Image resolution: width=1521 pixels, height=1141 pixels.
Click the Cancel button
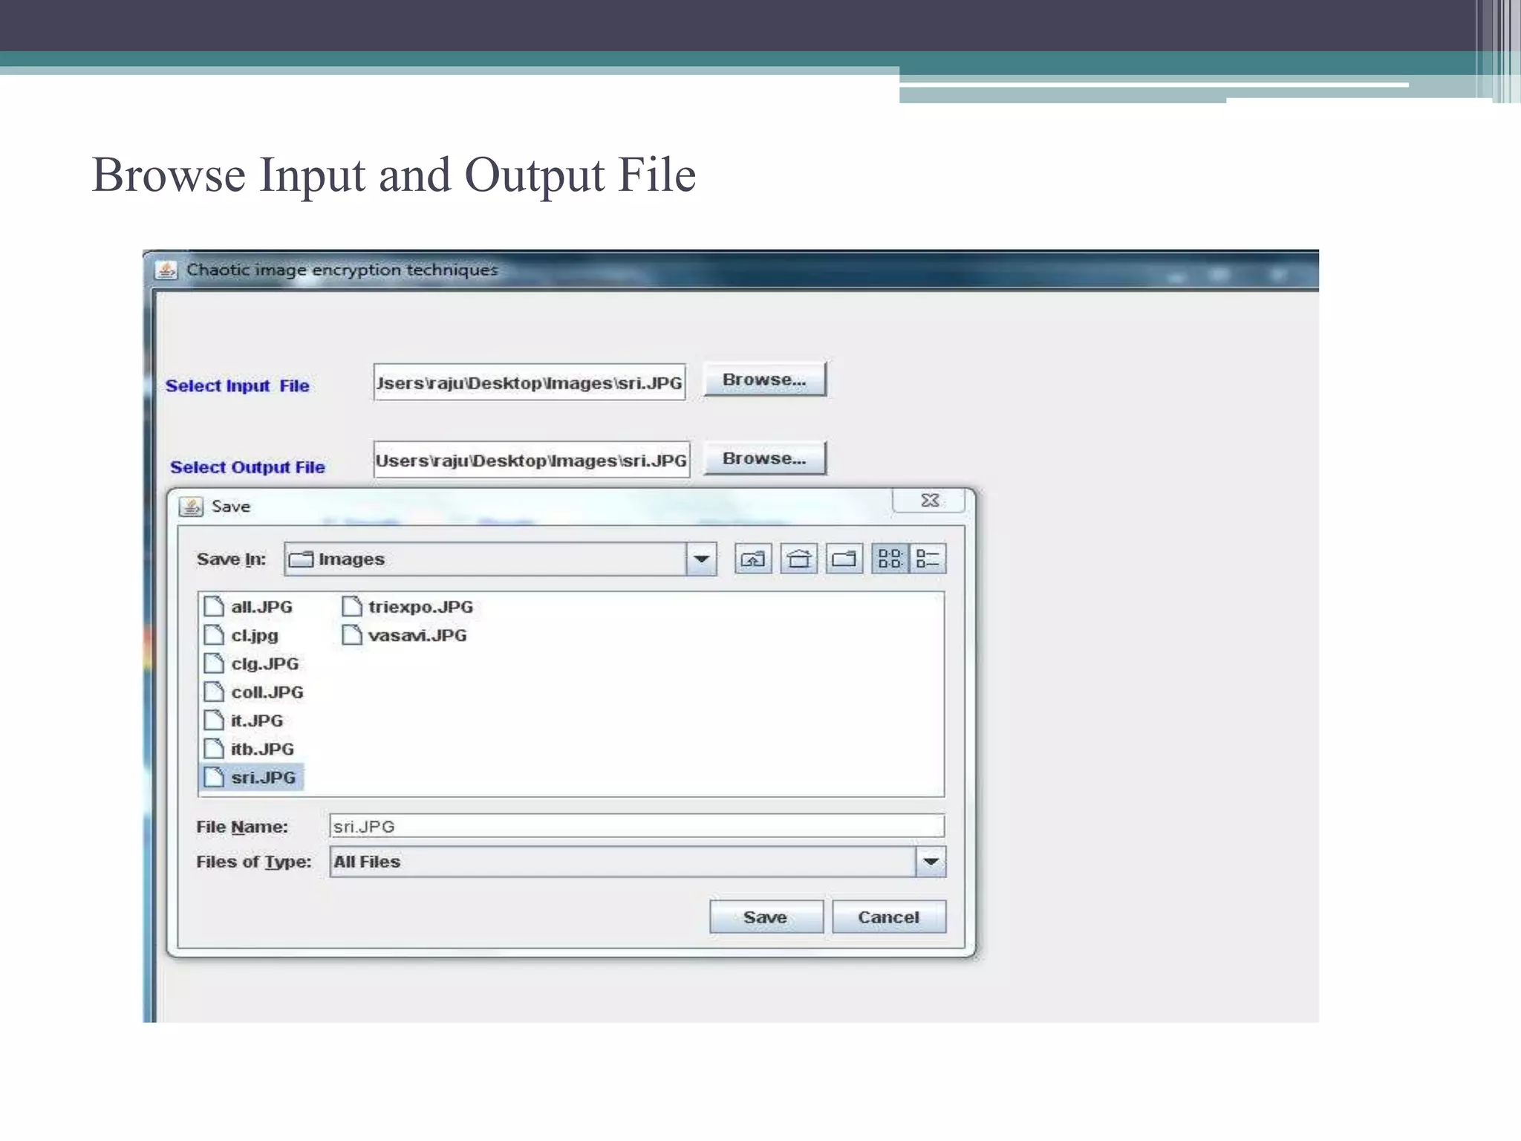pyautogui.click(x=888, y=917)
